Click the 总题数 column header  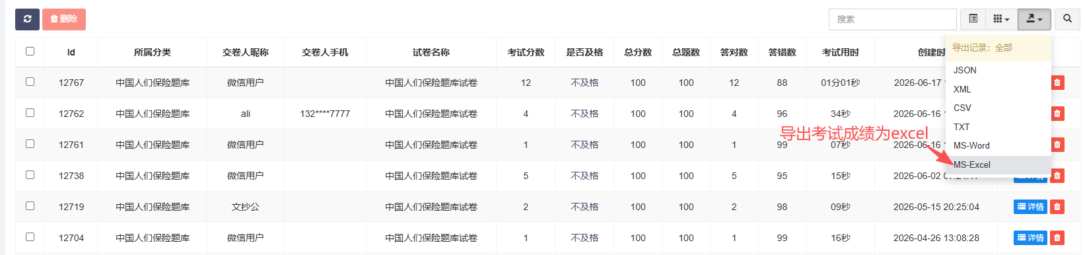click(x=686, y=52)
